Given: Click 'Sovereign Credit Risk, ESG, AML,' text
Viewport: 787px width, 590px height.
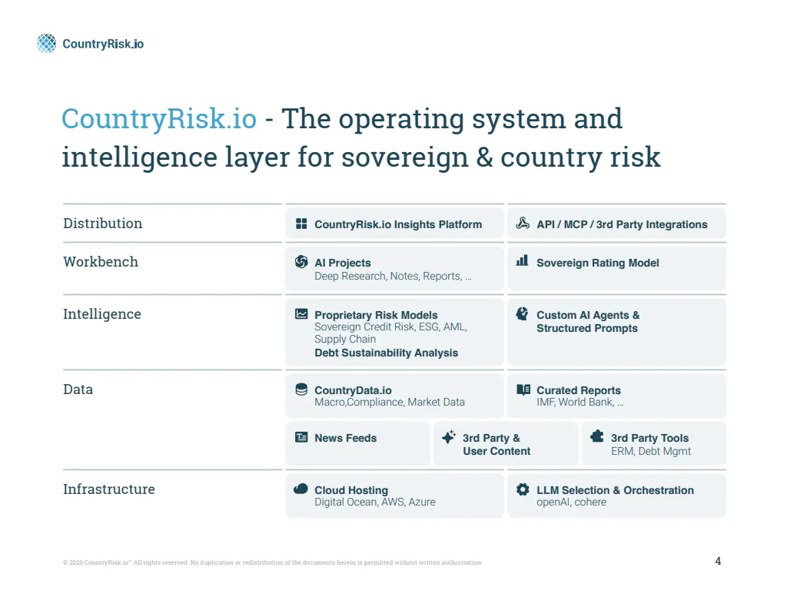Looking at the screenshot, I should tap(390, 327).
